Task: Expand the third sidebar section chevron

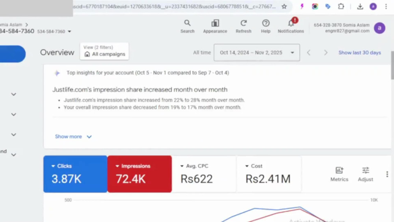Action: [13, 134]
